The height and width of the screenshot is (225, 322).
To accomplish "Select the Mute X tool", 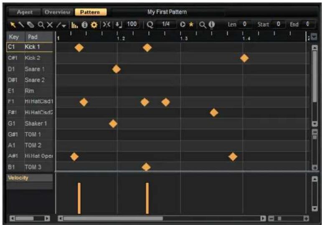I will [50, 25].
